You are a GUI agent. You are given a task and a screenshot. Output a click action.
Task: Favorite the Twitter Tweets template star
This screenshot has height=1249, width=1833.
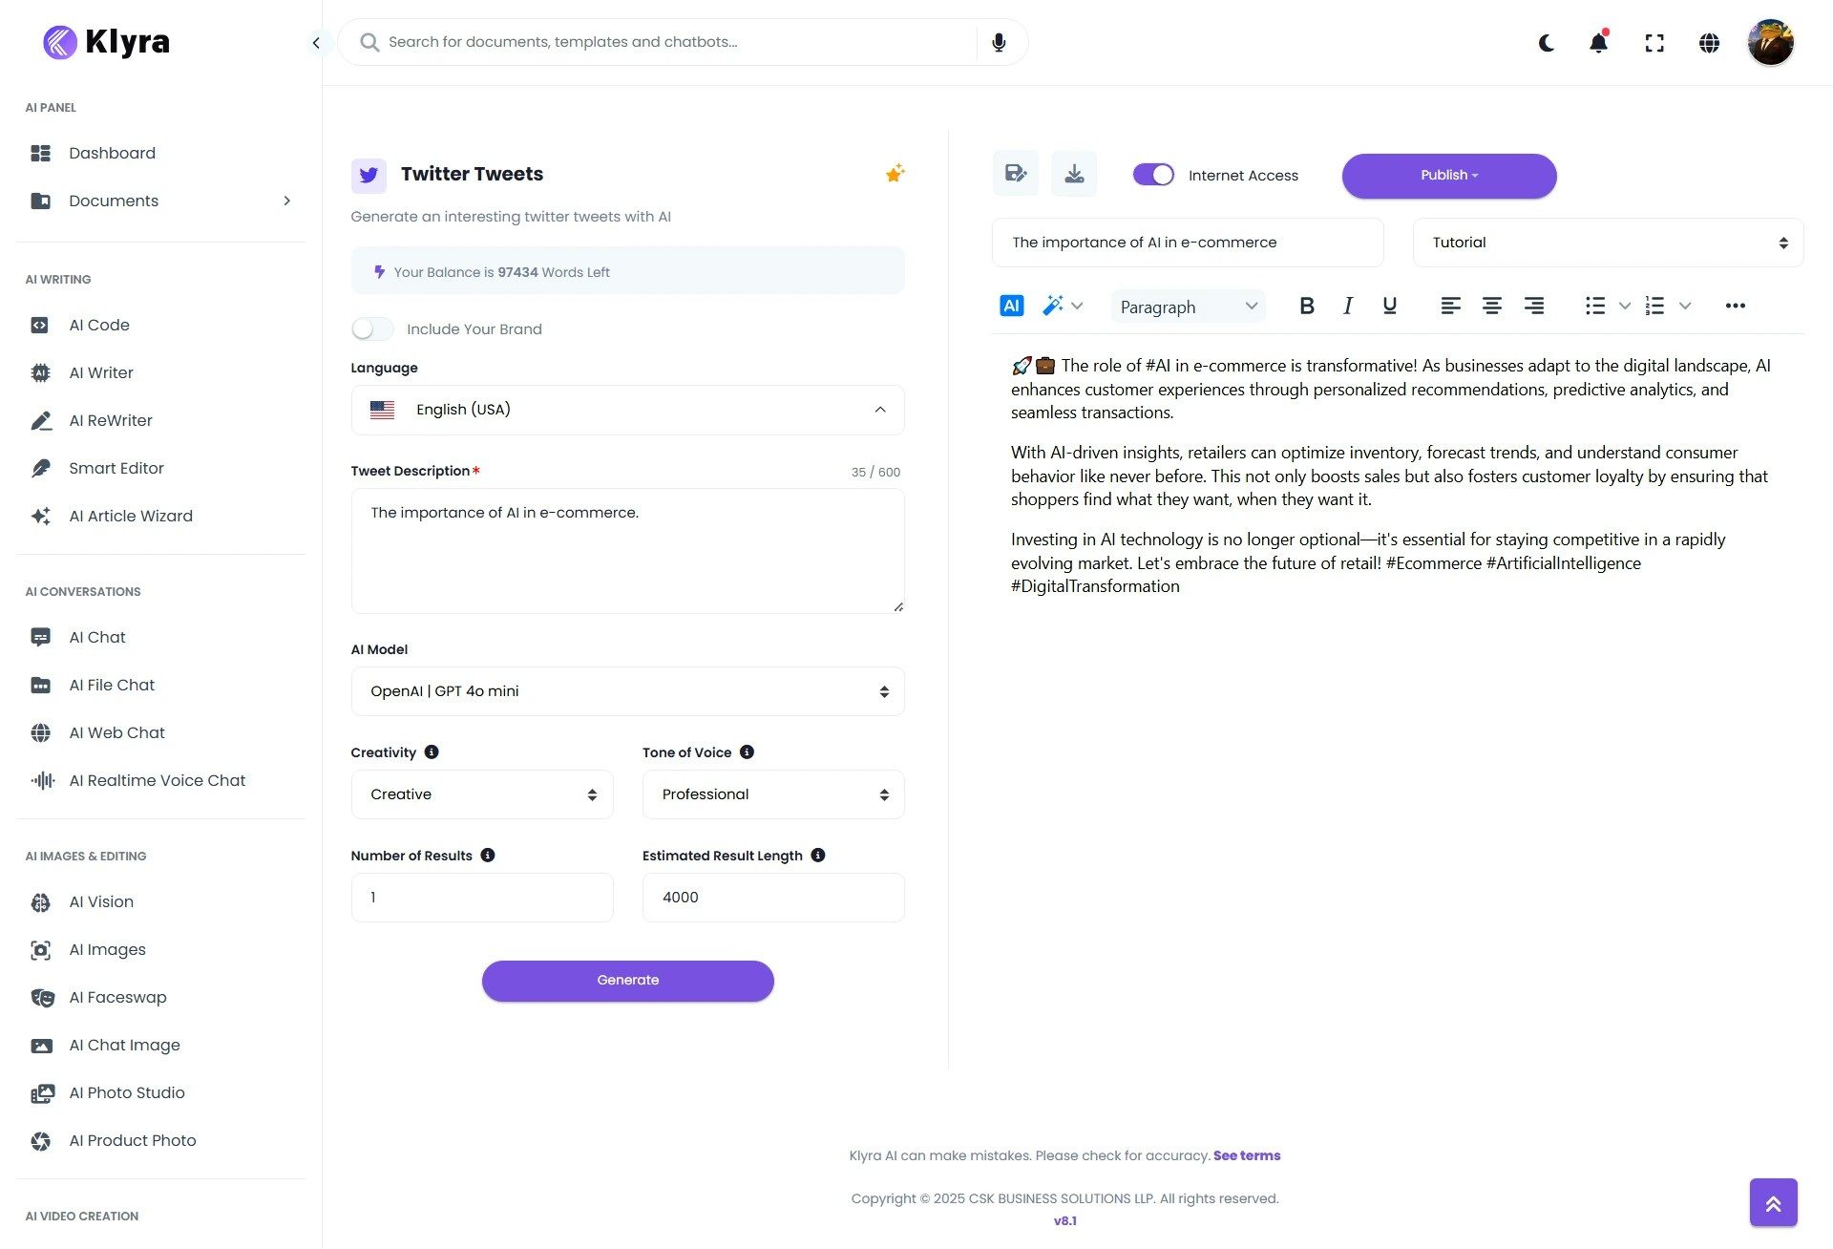tap(895, 173)
